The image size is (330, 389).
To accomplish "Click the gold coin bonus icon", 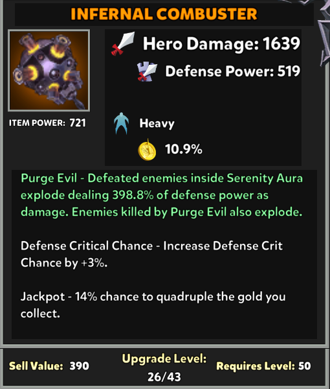I will coord(147,150).
